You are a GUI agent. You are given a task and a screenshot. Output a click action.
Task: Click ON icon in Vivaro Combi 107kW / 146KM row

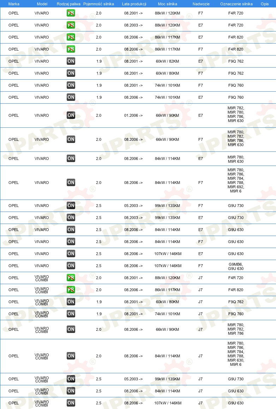click(x=71, y=403)
